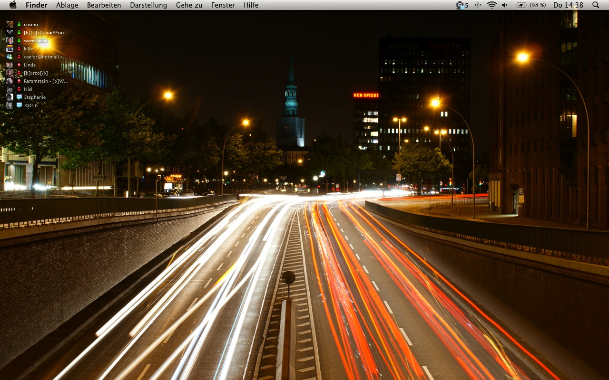Open the Bluetooth status menu
The height and width of the screenshot is (380, 609).
tap(478, 5)
